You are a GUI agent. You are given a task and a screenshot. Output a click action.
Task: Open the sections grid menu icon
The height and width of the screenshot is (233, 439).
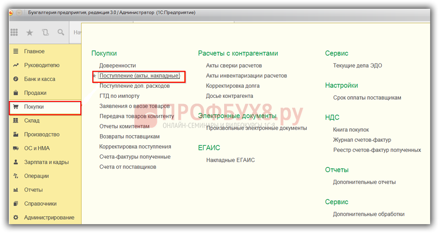14,32
